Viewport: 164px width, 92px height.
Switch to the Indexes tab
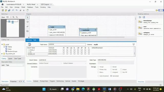pos(36,81)
